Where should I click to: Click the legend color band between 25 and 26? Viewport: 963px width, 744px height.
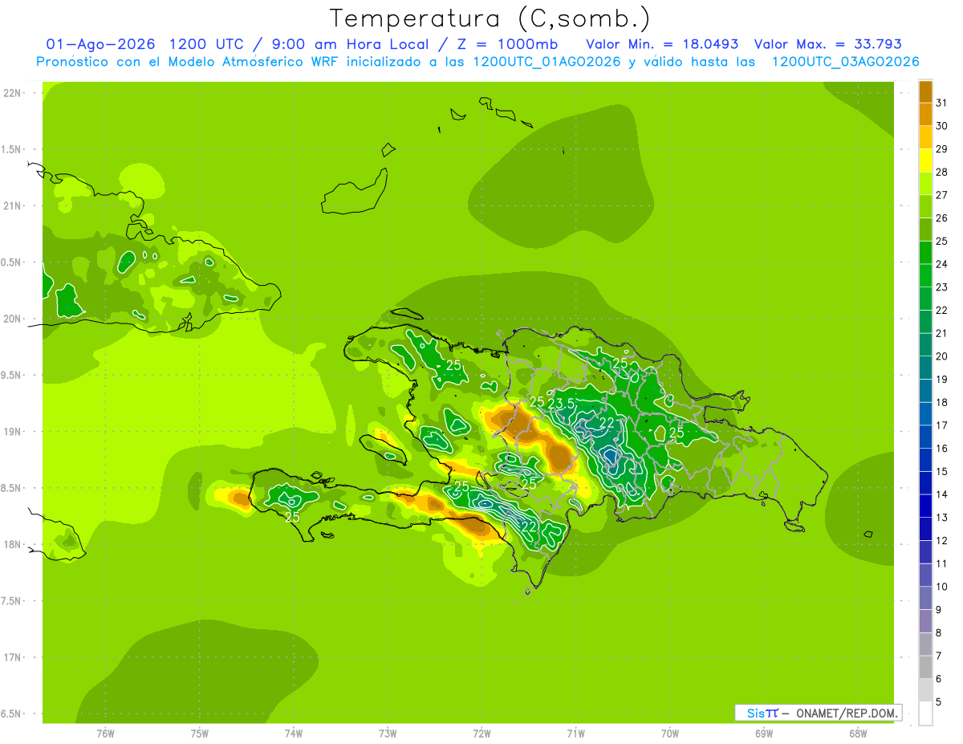[x=925, y=230]
